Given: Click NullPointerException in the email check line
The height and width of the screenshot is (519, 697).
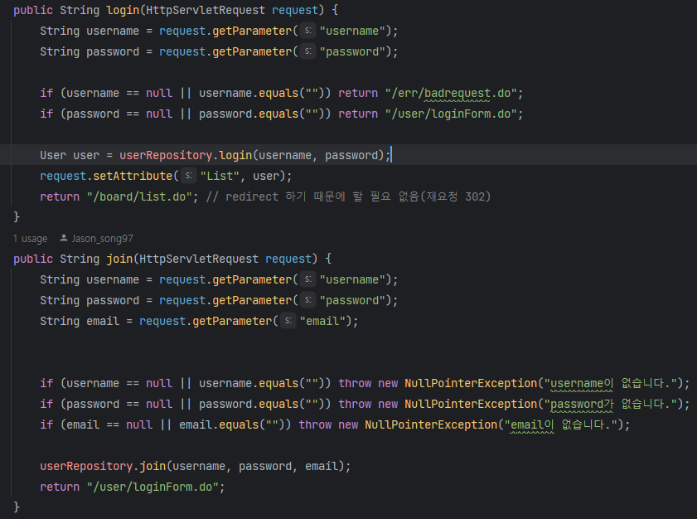Looking at the screenshot, I should tap(431, 424).
